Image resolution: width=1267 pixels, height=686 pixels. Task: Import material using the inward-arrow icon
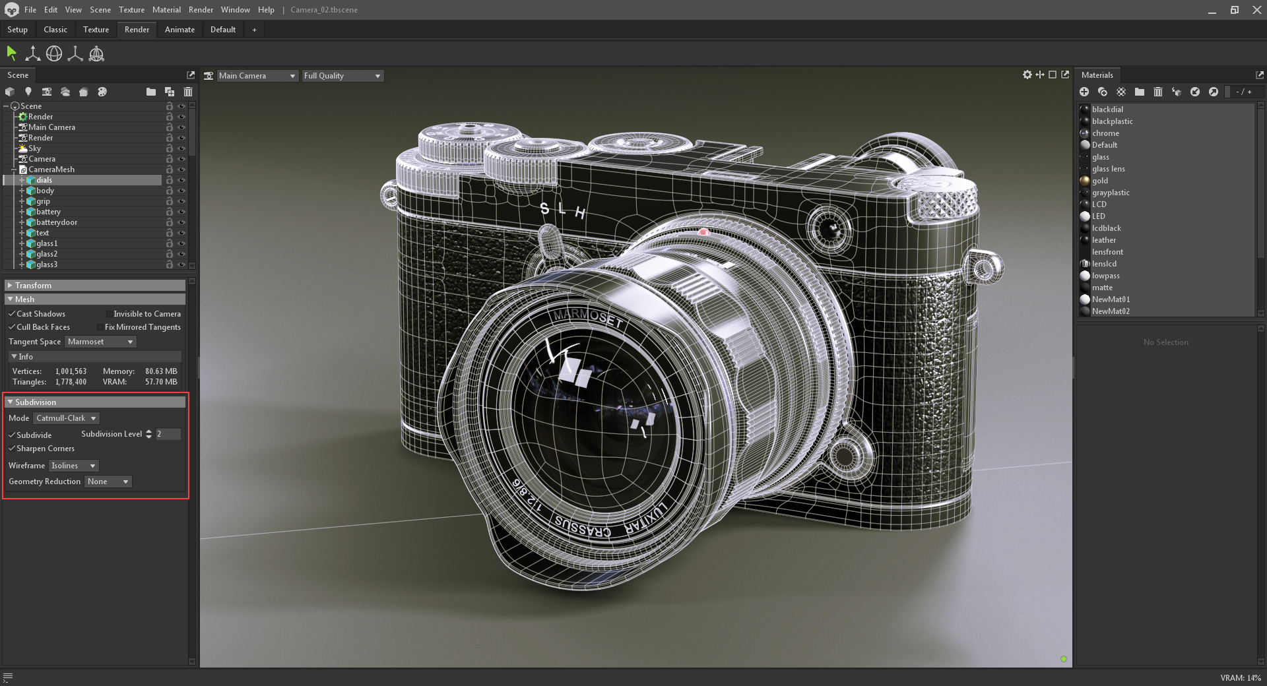click(1195, 92)
